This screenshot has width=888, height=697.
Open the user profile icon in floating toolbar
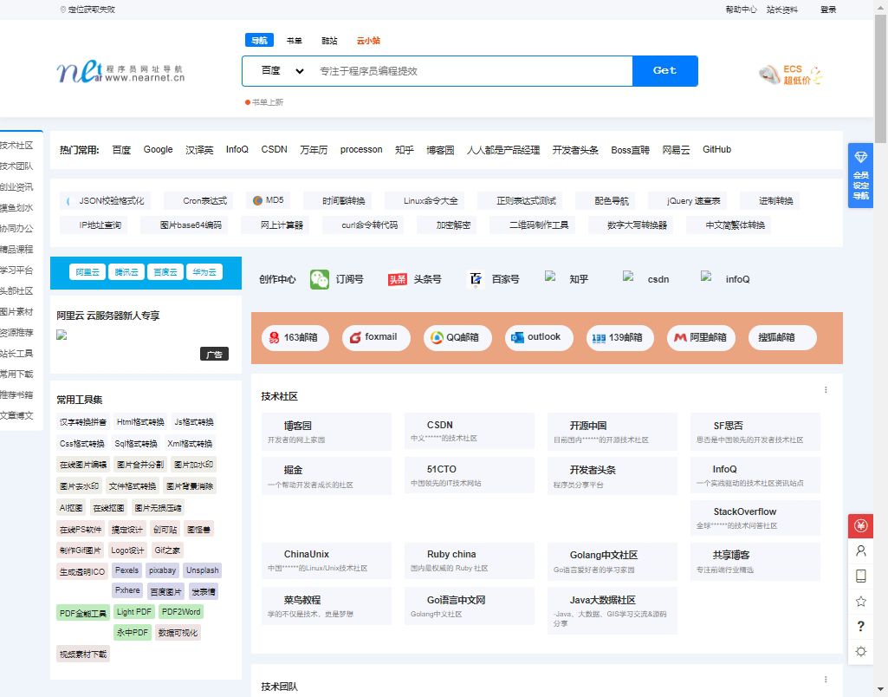861,550
